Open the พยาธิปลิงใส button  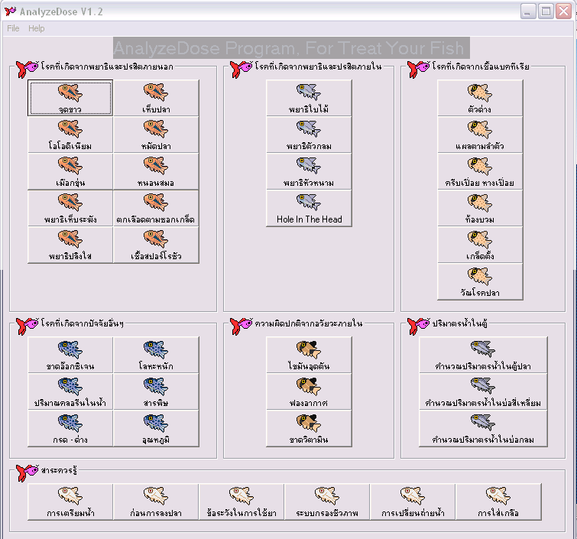pyautogui.click(x=70, y=245)
